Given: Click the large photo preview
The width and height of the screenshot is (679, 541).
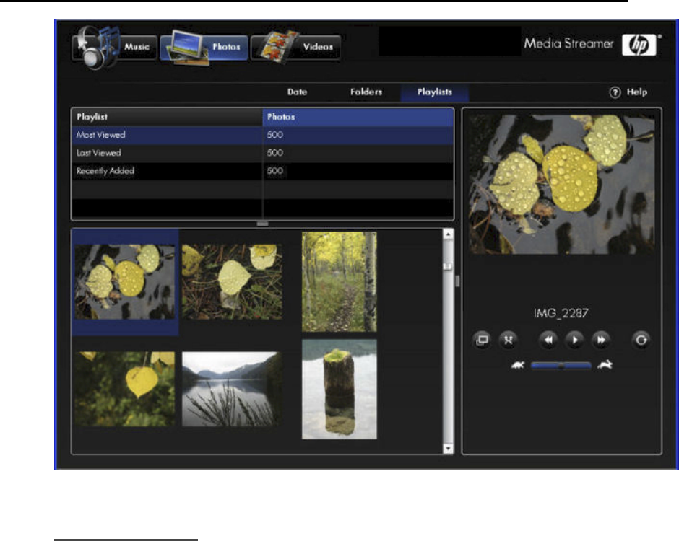Looking at the screenshot, I should (562, 184).
